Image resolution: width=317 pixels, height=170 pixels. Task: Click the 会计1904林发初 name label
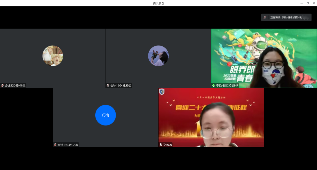point(121,85)
